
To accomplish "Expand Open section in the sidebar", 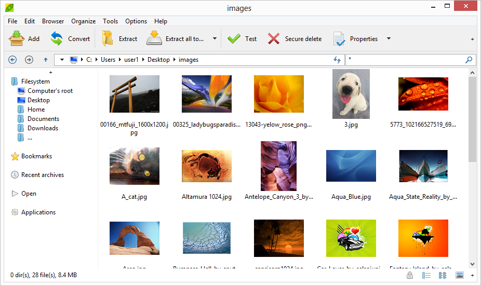I will [29, 194].
